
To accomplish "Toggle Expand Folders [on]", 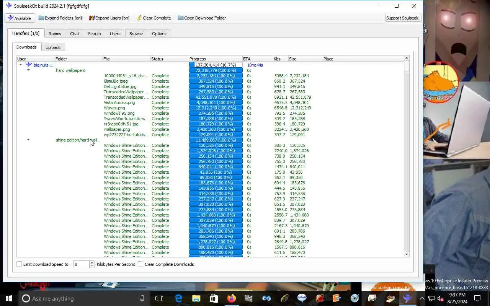I will point(60,18).
